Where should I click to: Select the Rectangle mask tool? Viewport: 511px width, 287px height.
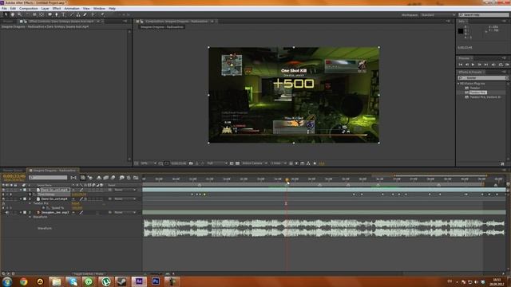click(x=50, y=14)
